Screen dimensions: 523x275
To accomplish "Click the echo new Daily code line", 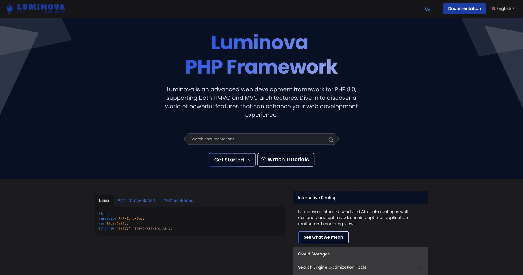I will [135, 228].
